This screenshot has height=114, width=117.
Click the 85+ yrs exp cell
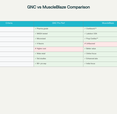tap(58, 64)
